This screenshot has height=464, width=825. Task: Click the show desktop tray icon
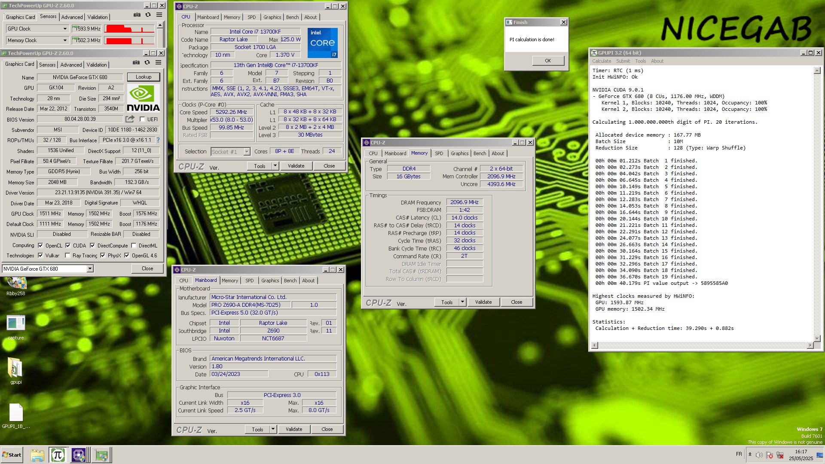point(820,455)
